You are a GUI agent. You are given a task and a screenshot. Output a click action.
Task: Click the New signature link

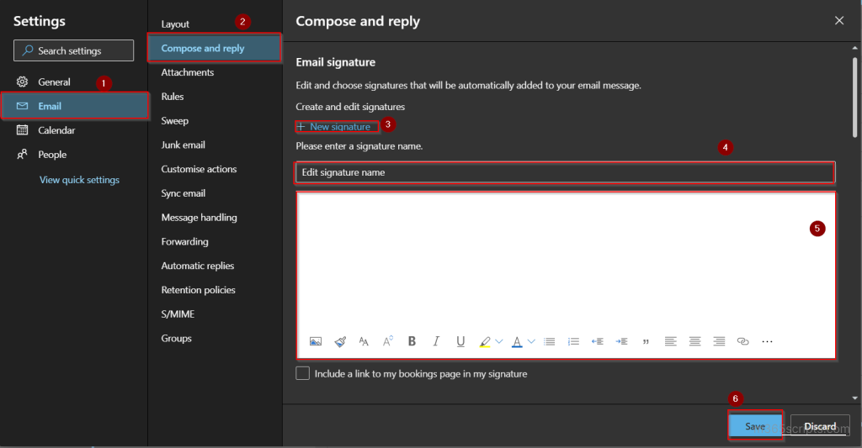(x=338, y=127)
